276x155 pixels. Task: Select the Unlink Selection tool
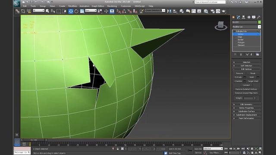(x=23, y=11)
